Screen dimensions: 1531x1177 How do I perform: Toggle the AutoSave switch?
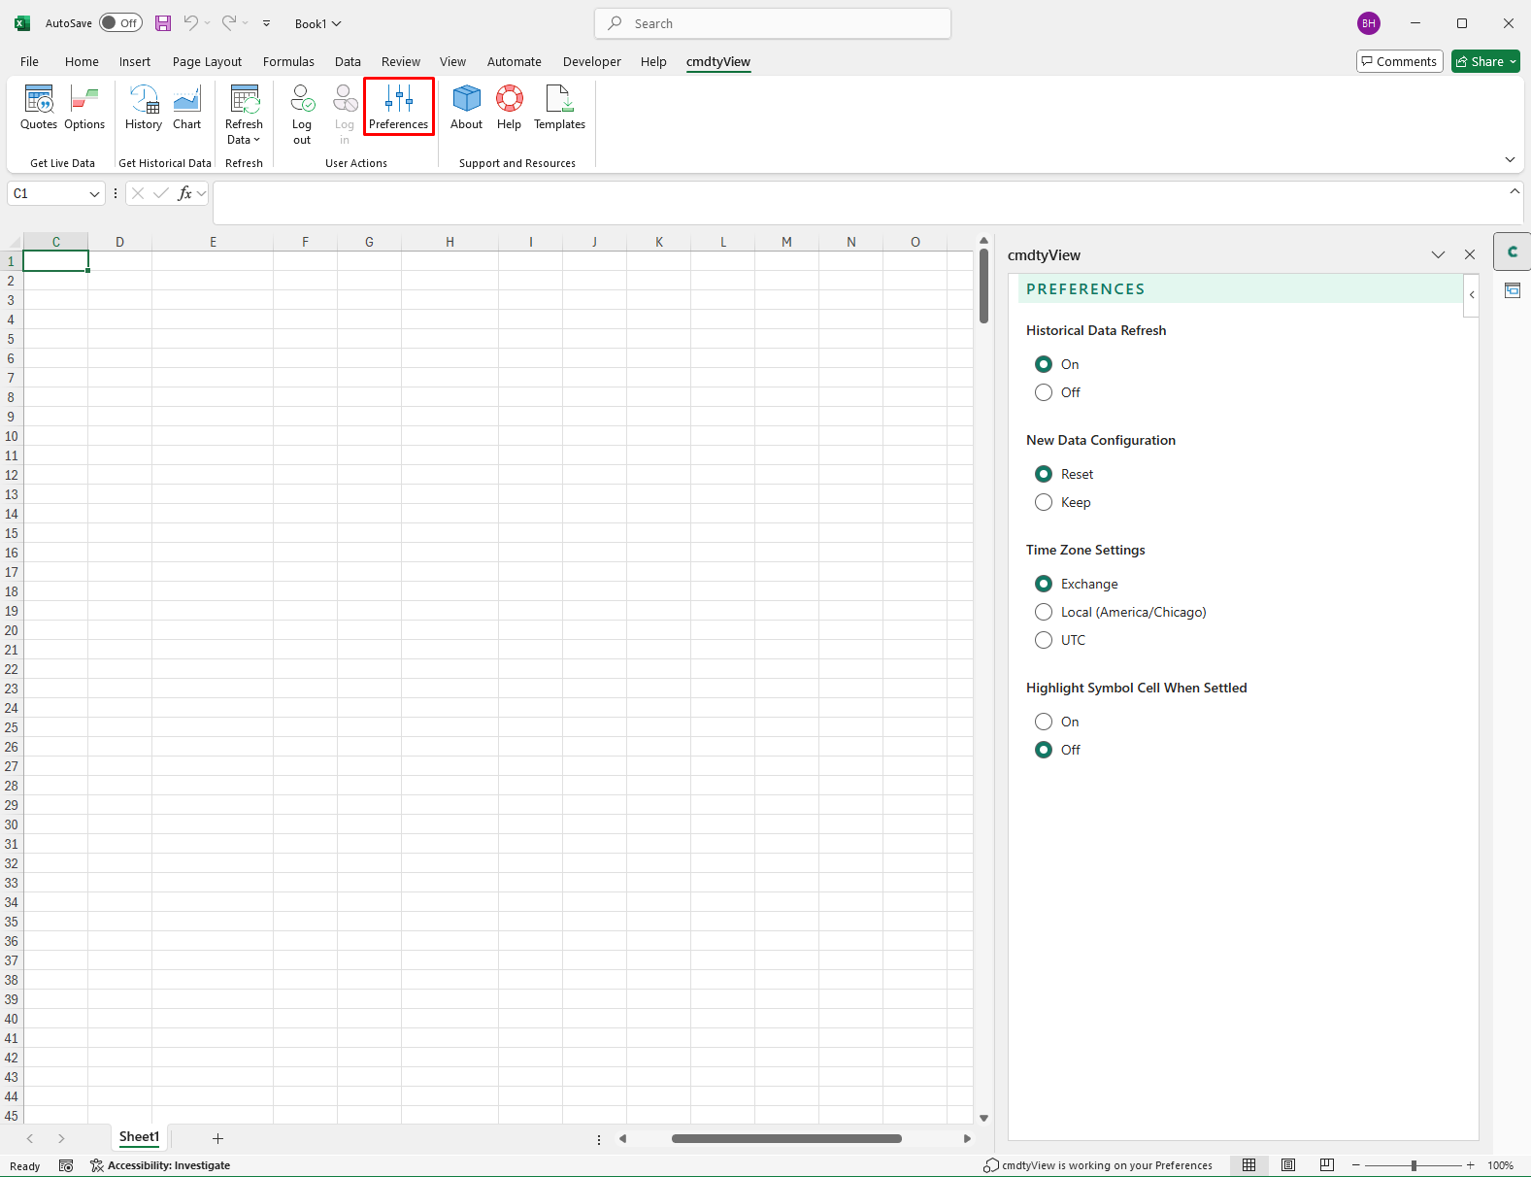pyautogui.click(x=121, y=23)
